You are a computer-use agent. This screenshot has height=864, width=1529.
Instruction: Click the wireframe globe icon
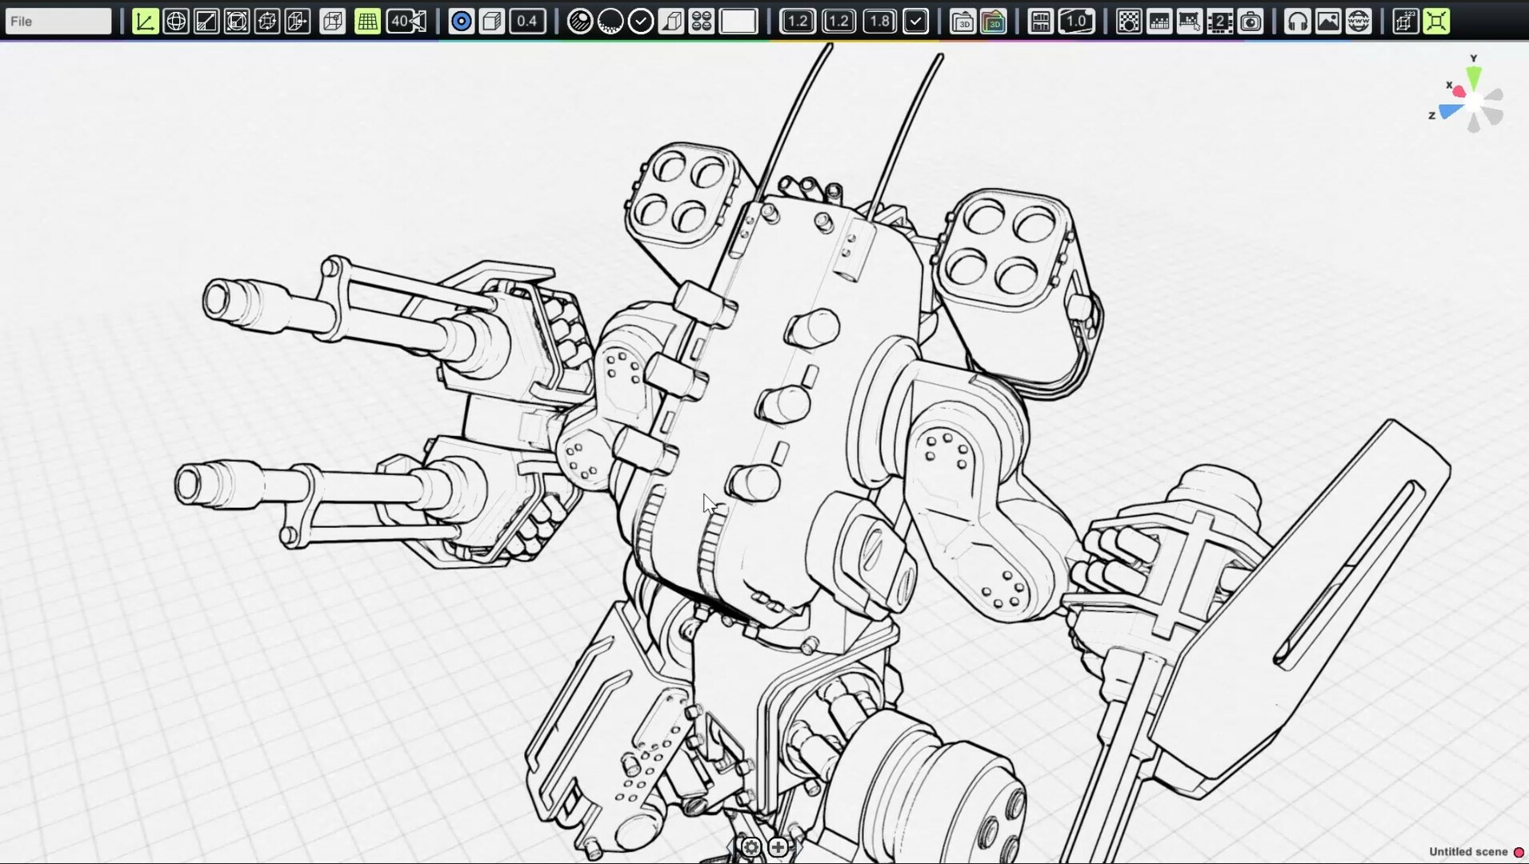point(175,22)
